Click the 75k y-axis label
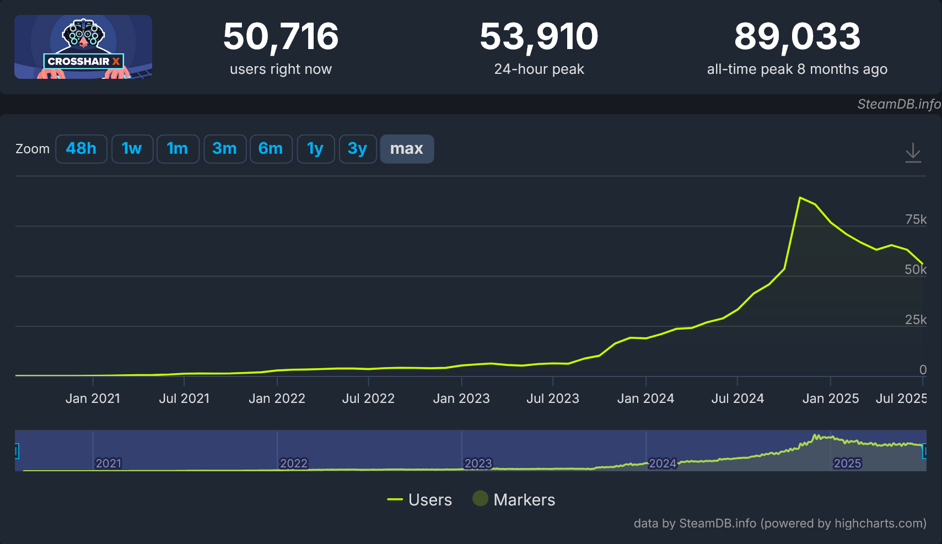Viewport: 942px width, 544px height. (x=916, y=219)
